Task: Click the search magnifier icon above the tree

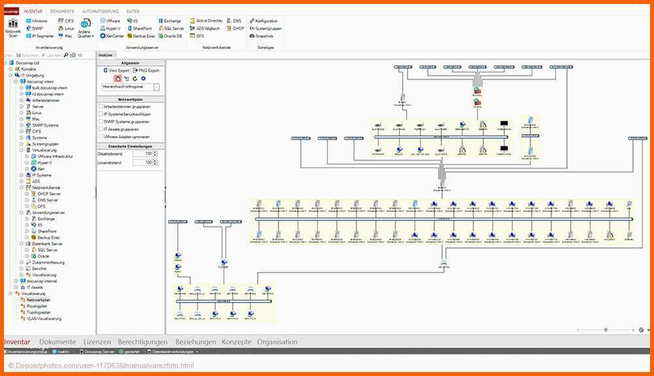Action: (x=66, y=55)
